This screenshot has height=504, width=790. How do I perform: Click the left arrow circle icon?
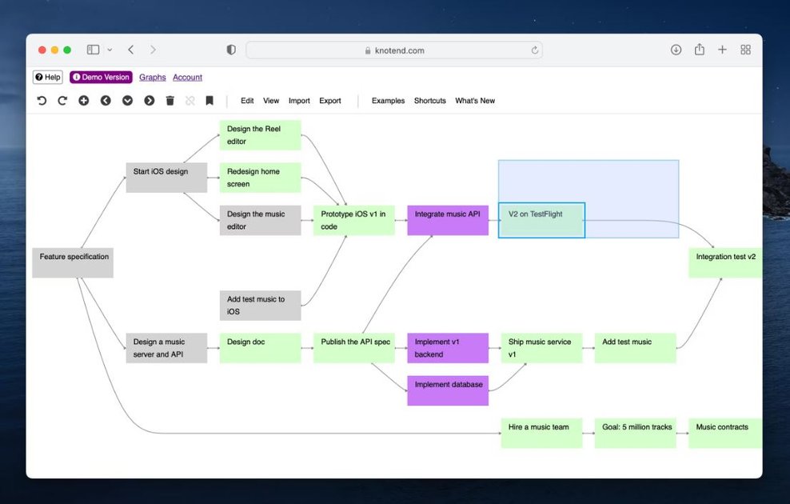click(106, 101)
